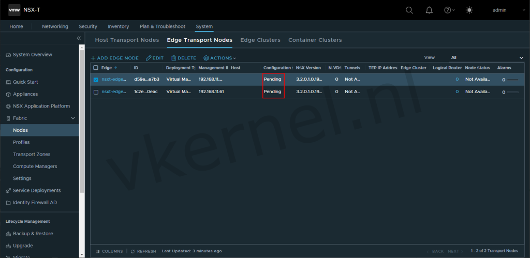The height and width of the screenshot is (258, 530).
Task: Collapse the Fabric section chevron
Action: 72,118
